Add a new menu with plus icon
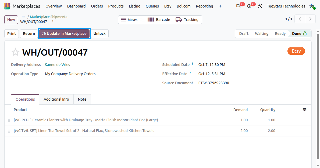The image size is (320, 168). point(220,6)
